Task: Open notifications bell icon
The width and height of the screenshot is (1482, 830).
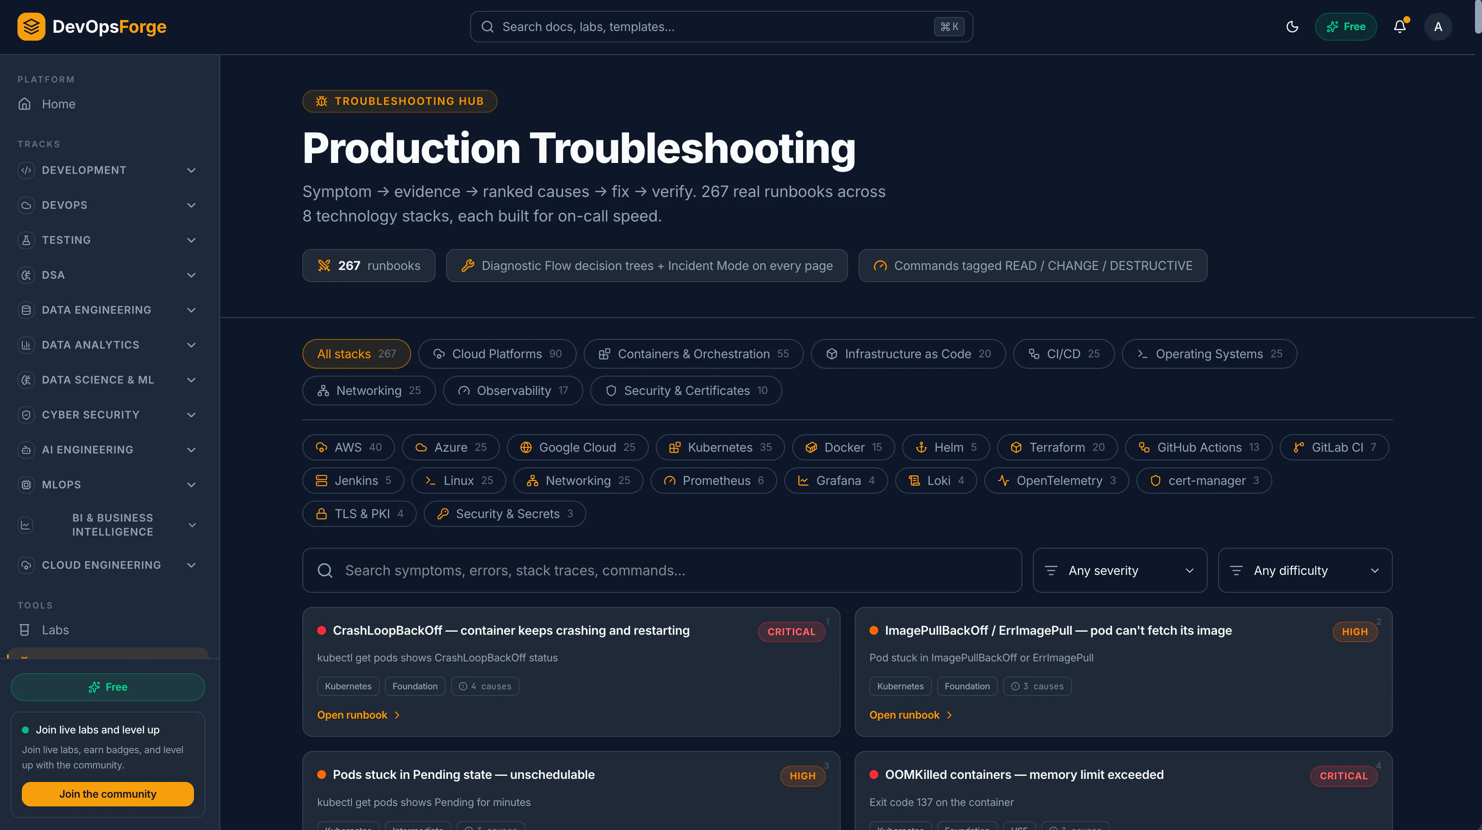Action: (x=1400, y=27)
